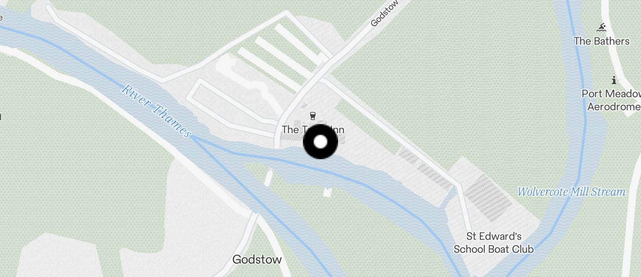Click the swimming icon above The Bathers
This screenshot has width=641, height=277.
pos(601,28)
